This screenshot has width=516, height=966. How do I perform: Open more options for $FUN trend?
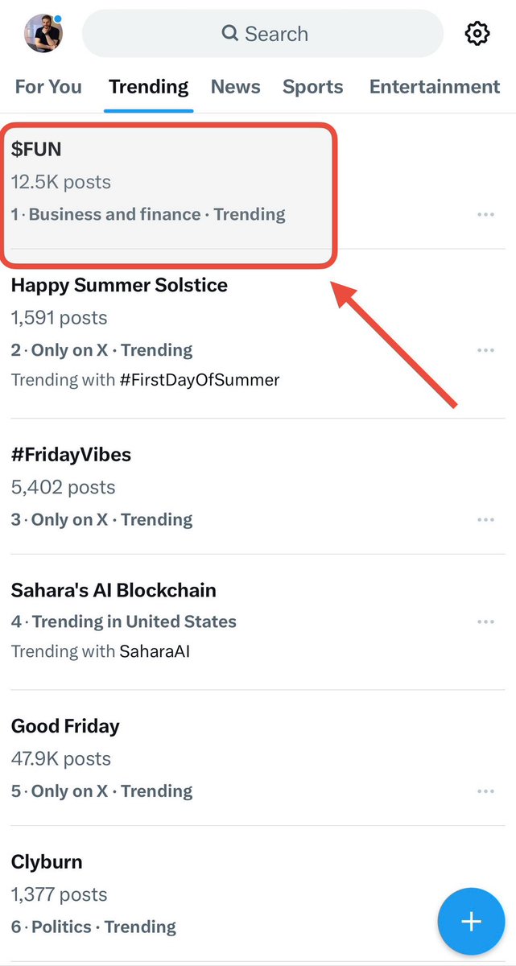(x=485, y=215)
